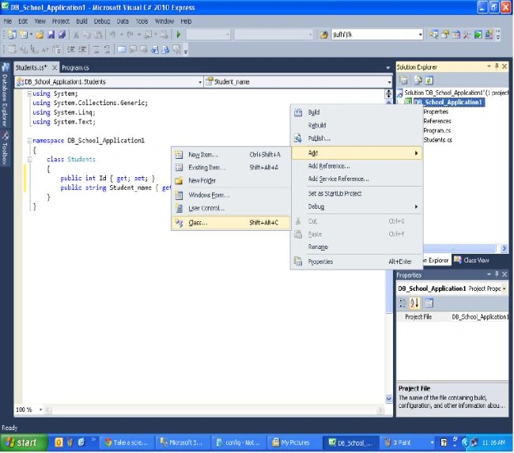This screenshot has width=514, height=453.
Task: Click the Object Browser toolbar icon
Action: pos(456,35)
